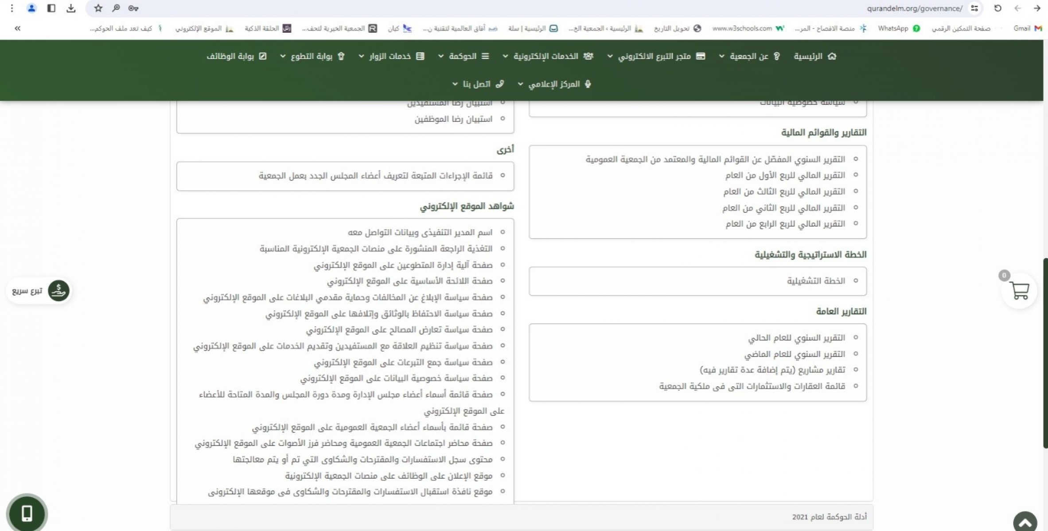
Task: Open the WhatsApp bookmark
Action: (899, 28)
